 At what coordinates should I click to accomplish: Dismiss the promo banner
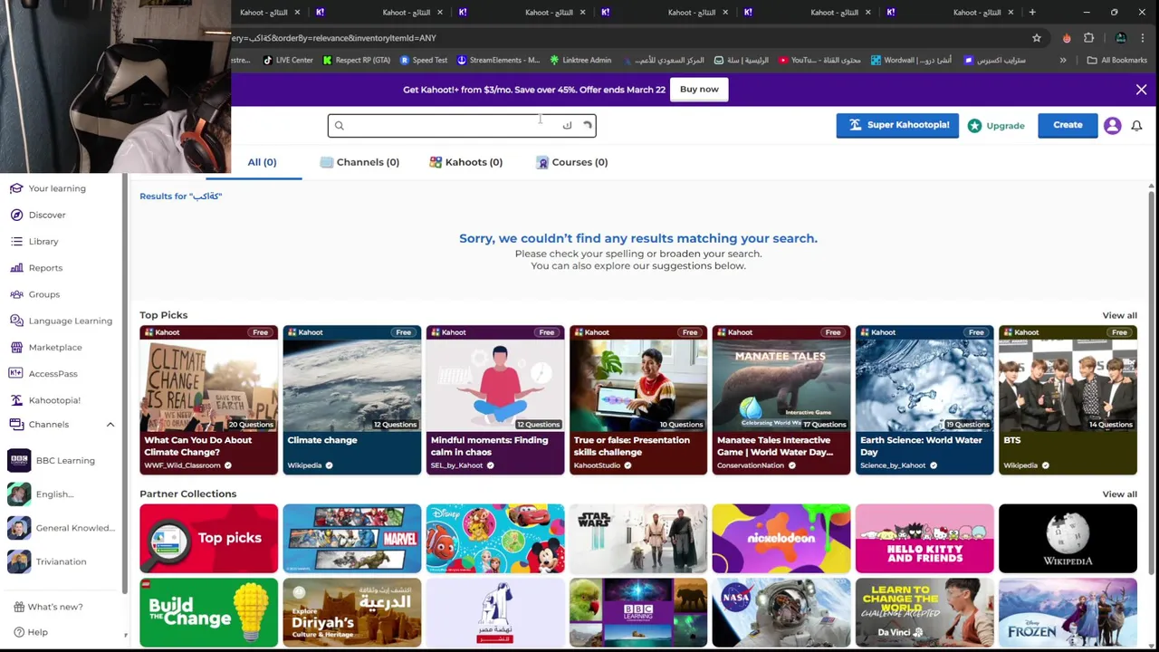(1141, 90)
